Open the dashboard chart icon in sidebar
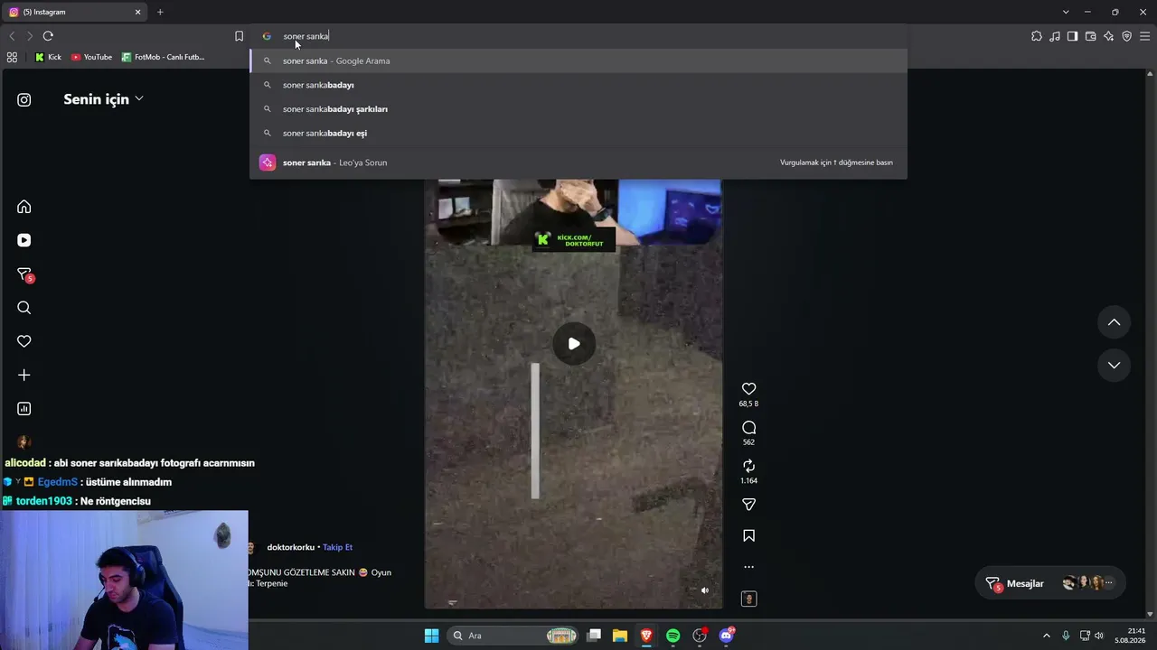 [x=24, y=409]
